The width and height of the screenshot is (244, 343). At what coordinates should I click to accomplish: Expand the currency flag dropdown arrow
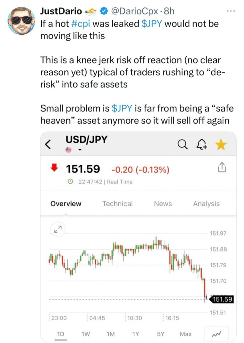point(80,150)
